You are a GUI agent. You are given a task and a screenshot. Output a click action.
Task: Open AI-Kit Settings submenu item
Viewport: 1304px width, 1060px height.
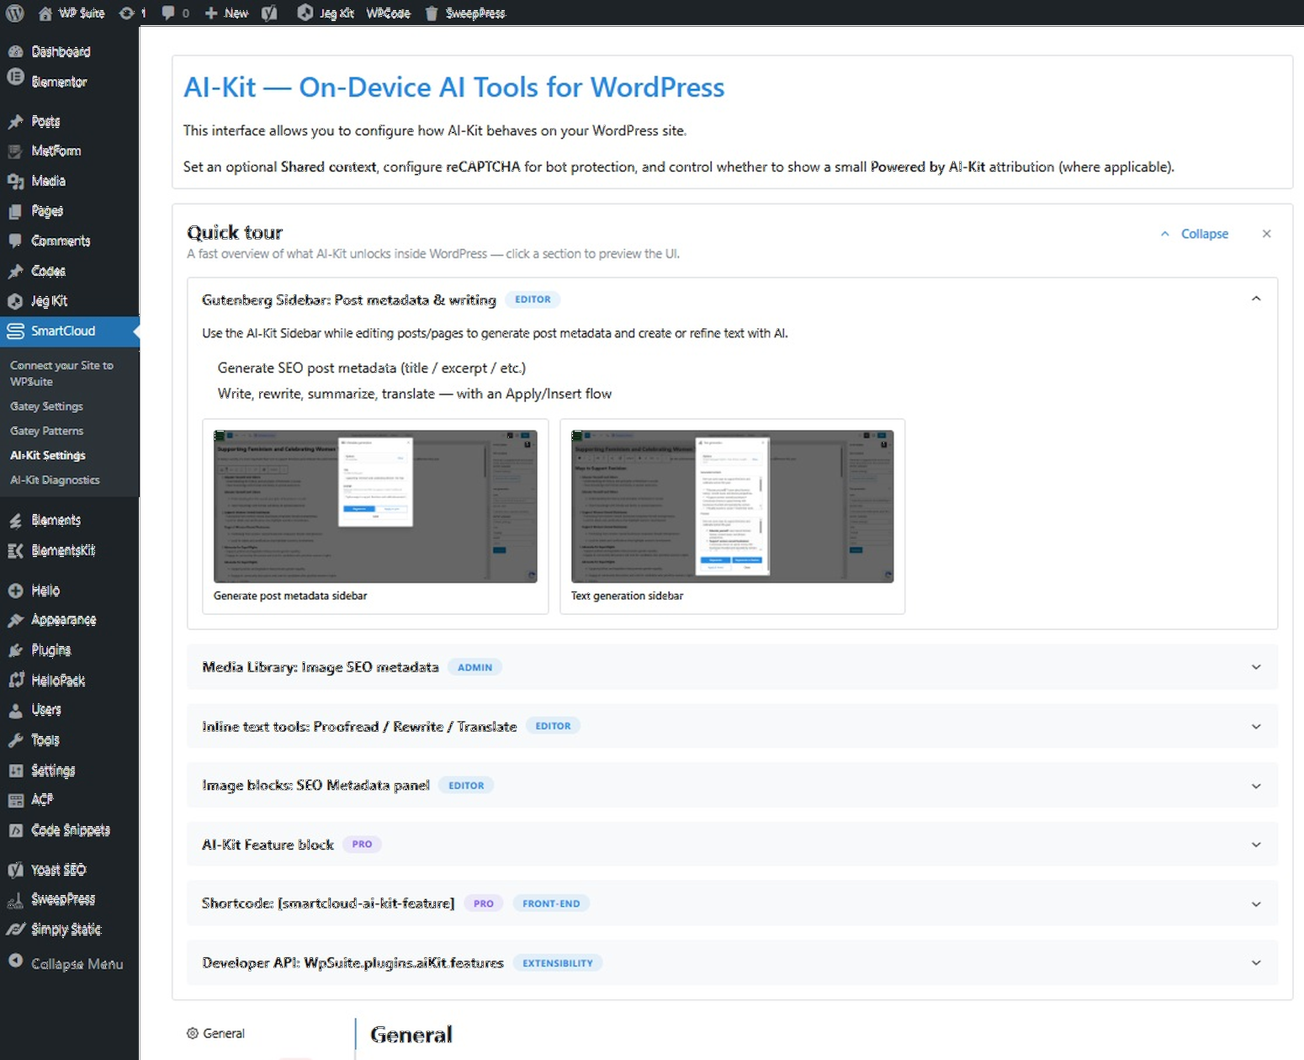[48, 455]
